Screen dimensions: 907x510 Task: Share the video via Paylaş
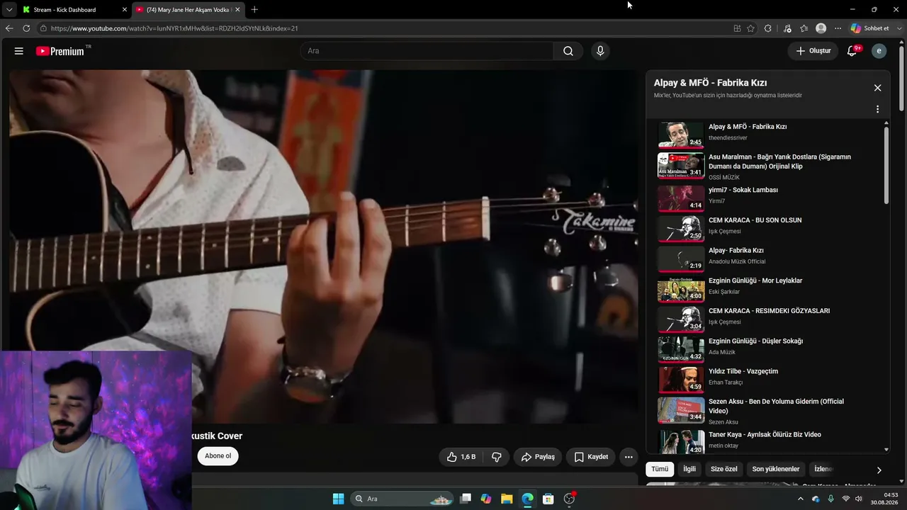click(538, 457)
